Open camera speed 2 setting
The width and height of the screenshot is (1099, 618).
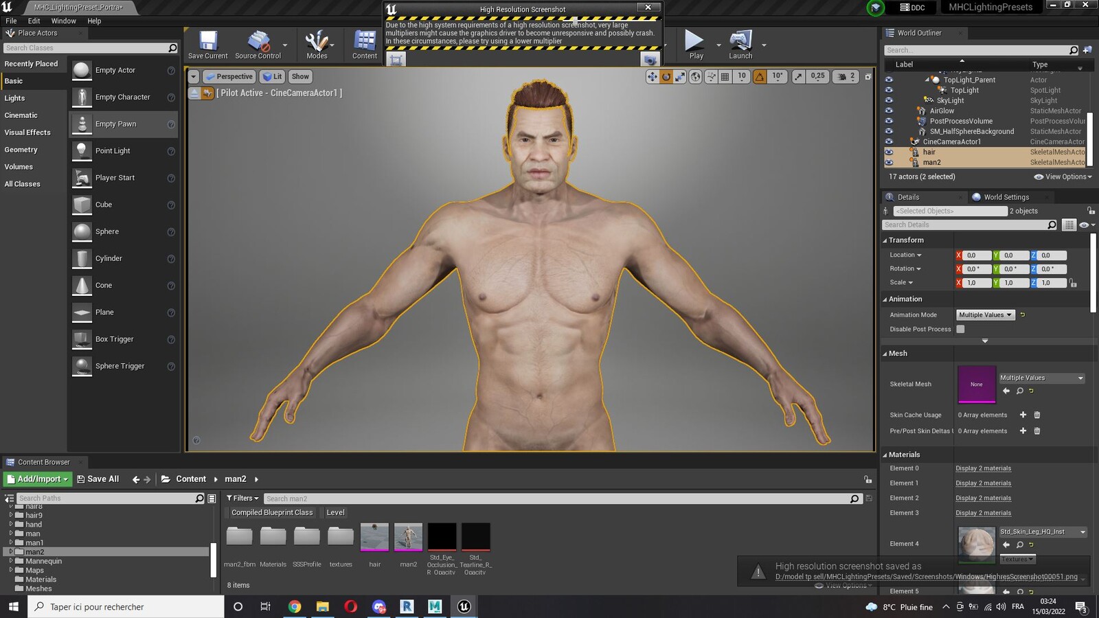point(846,77)
